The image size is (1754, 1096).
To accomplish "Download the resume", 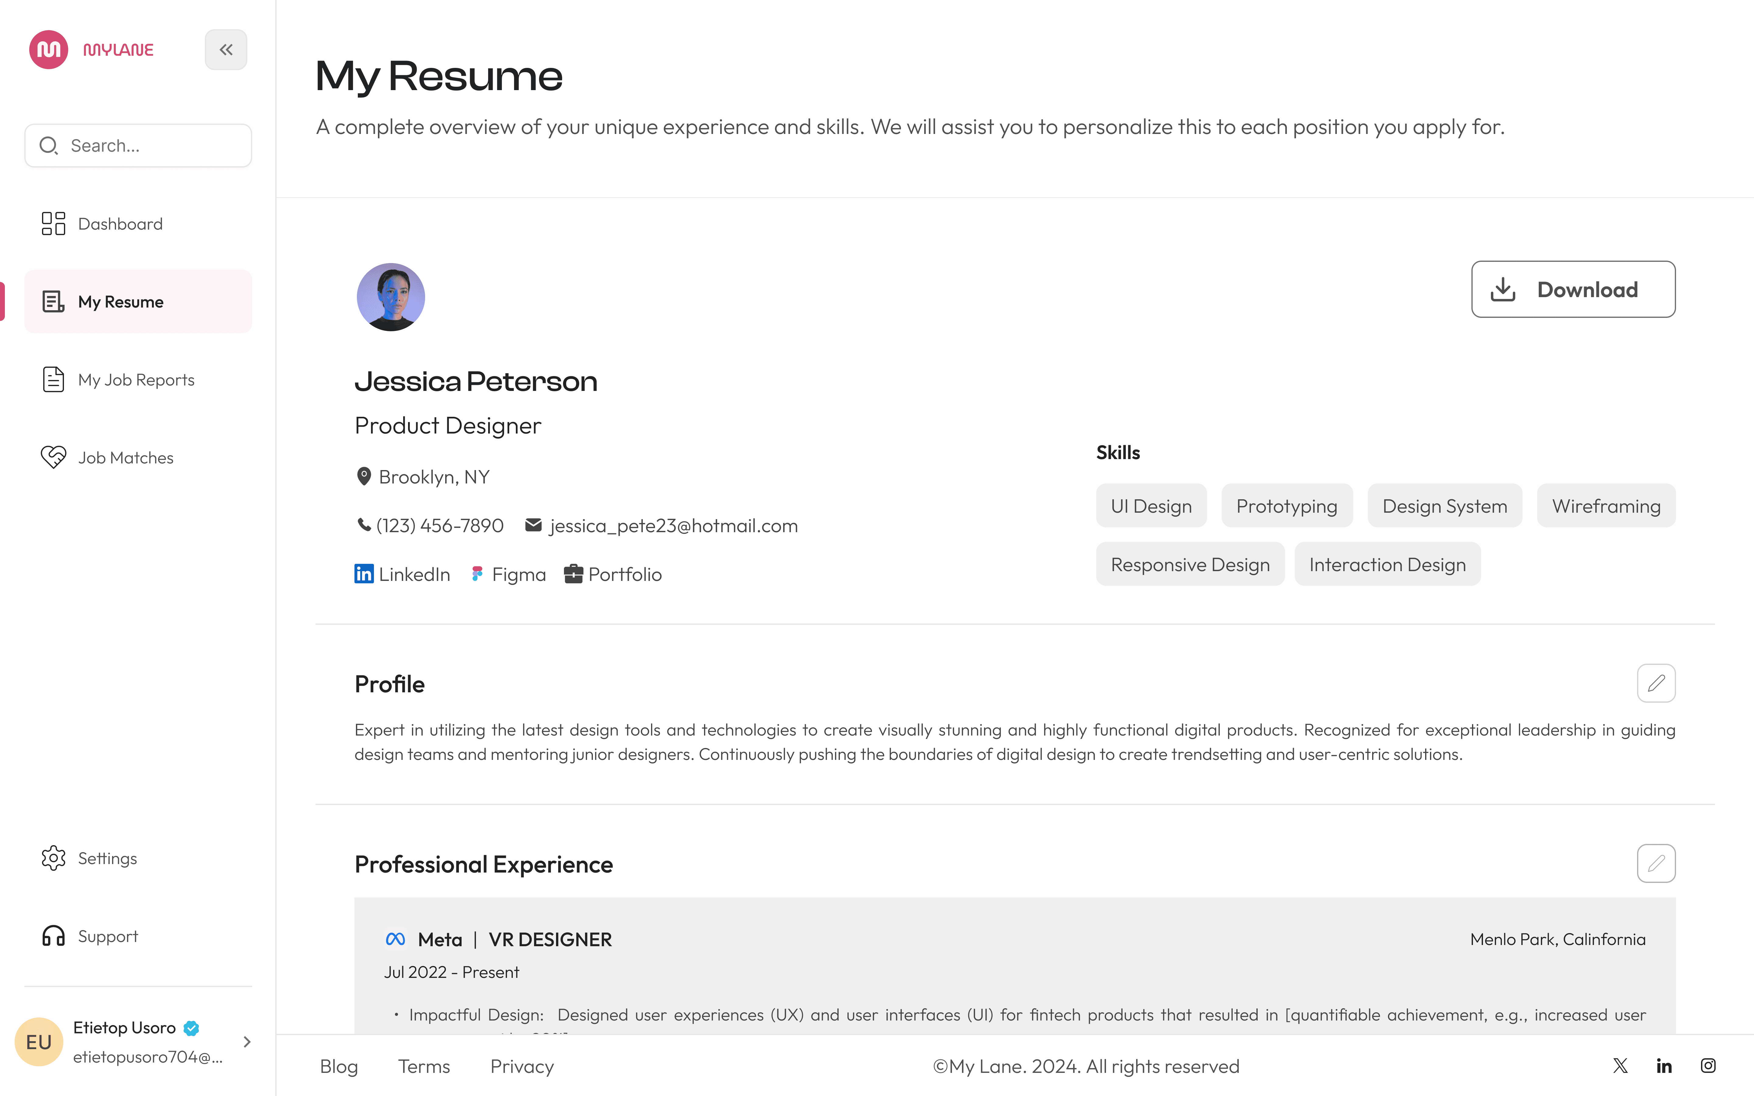I will click(1573, 289).
